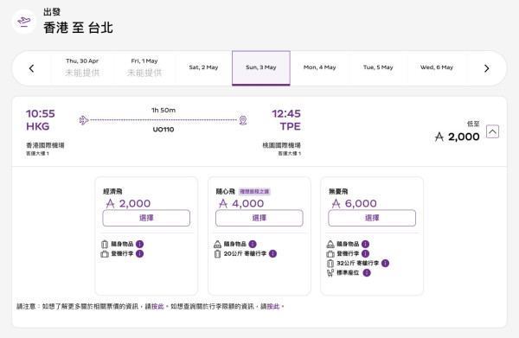Click departure time 10:55
The image size is (519, 338).
pos(41,114)
